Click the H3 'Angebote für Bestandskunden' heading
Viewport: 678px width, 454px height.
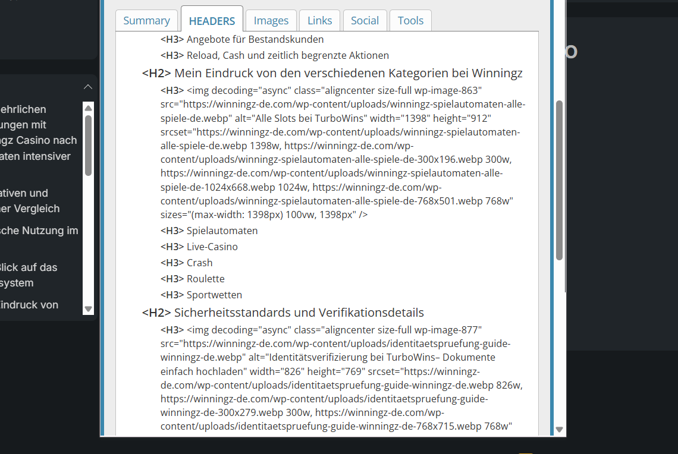click(242, 39)
